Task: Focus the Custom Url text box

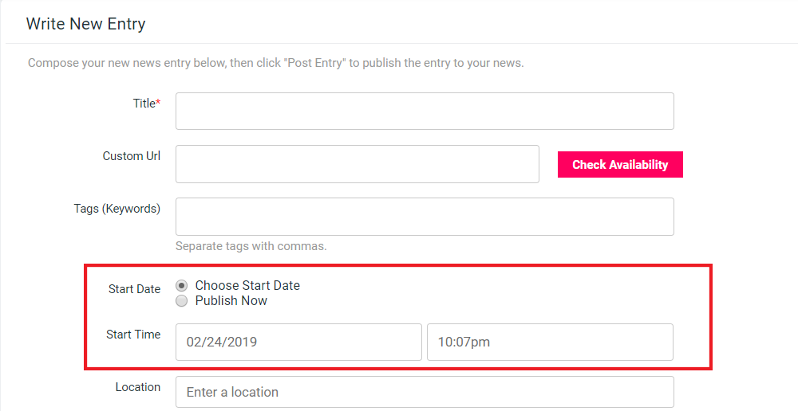Action: [358, 164]
